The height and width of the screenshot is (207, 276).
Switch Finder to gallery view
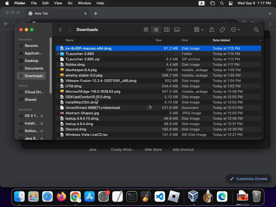[177, 30]
